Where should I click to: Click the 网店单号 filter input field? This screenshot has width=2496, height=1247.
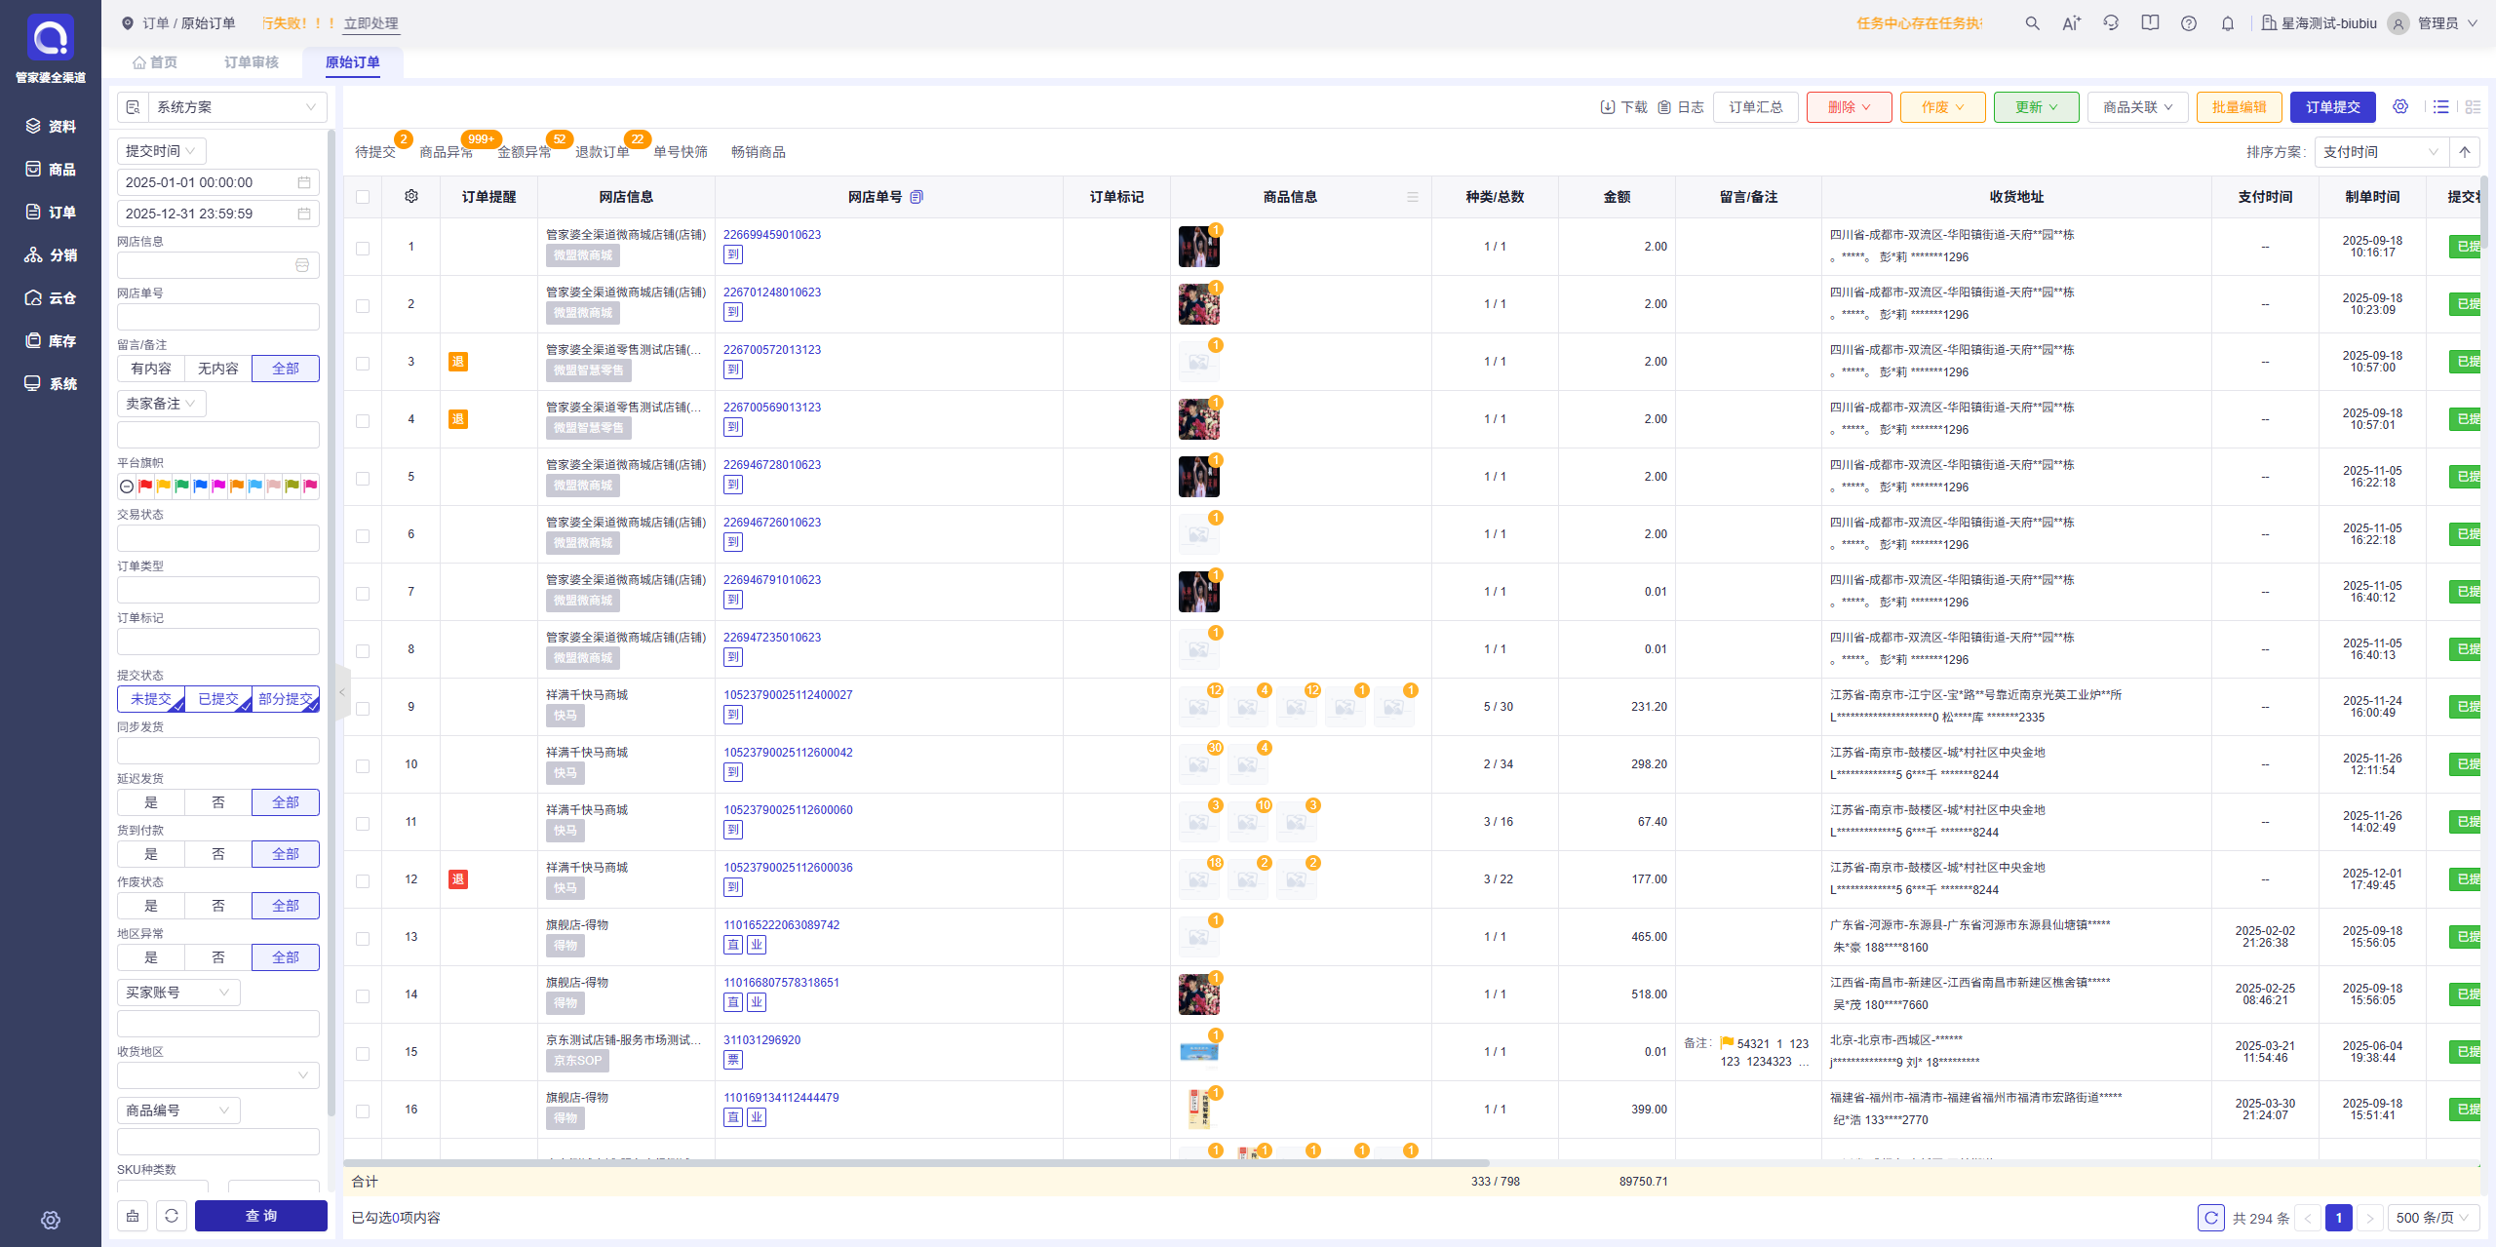coord(218,317)
